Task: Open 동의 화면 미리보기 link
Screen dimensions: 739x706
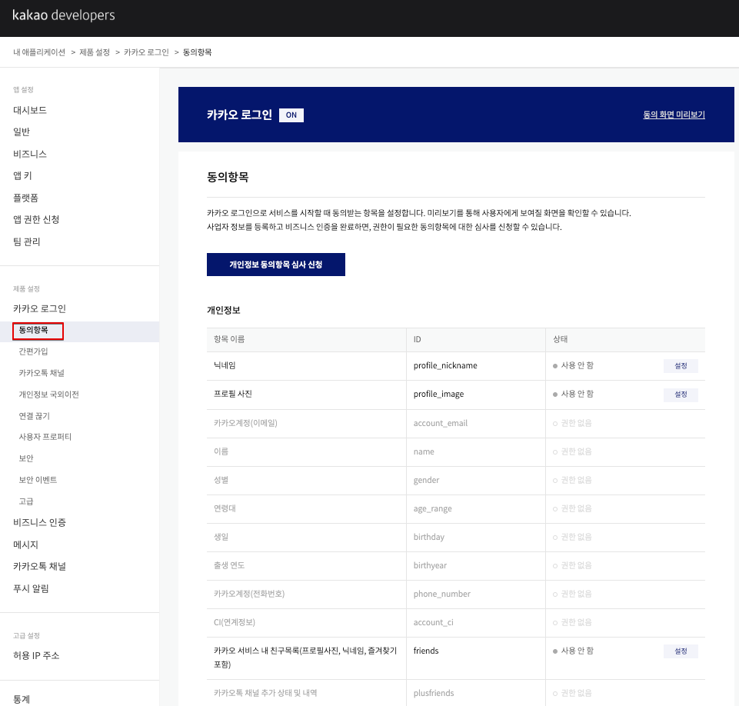Action: 674,115
